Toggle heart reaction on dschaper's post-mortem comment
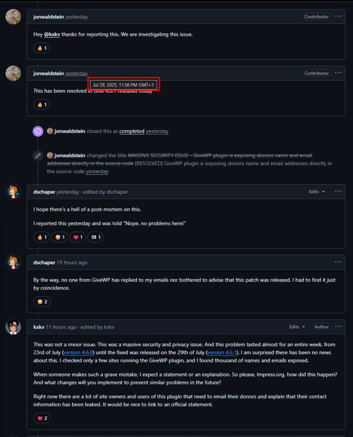The height and width of the screenshot is (437, 353). click(78, 237)
